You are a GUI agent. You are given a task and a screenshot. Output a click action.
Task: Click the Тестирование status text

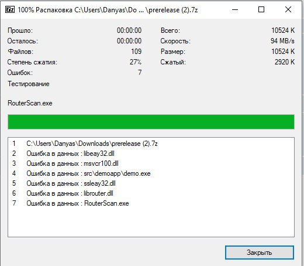(x=29, y=84)
